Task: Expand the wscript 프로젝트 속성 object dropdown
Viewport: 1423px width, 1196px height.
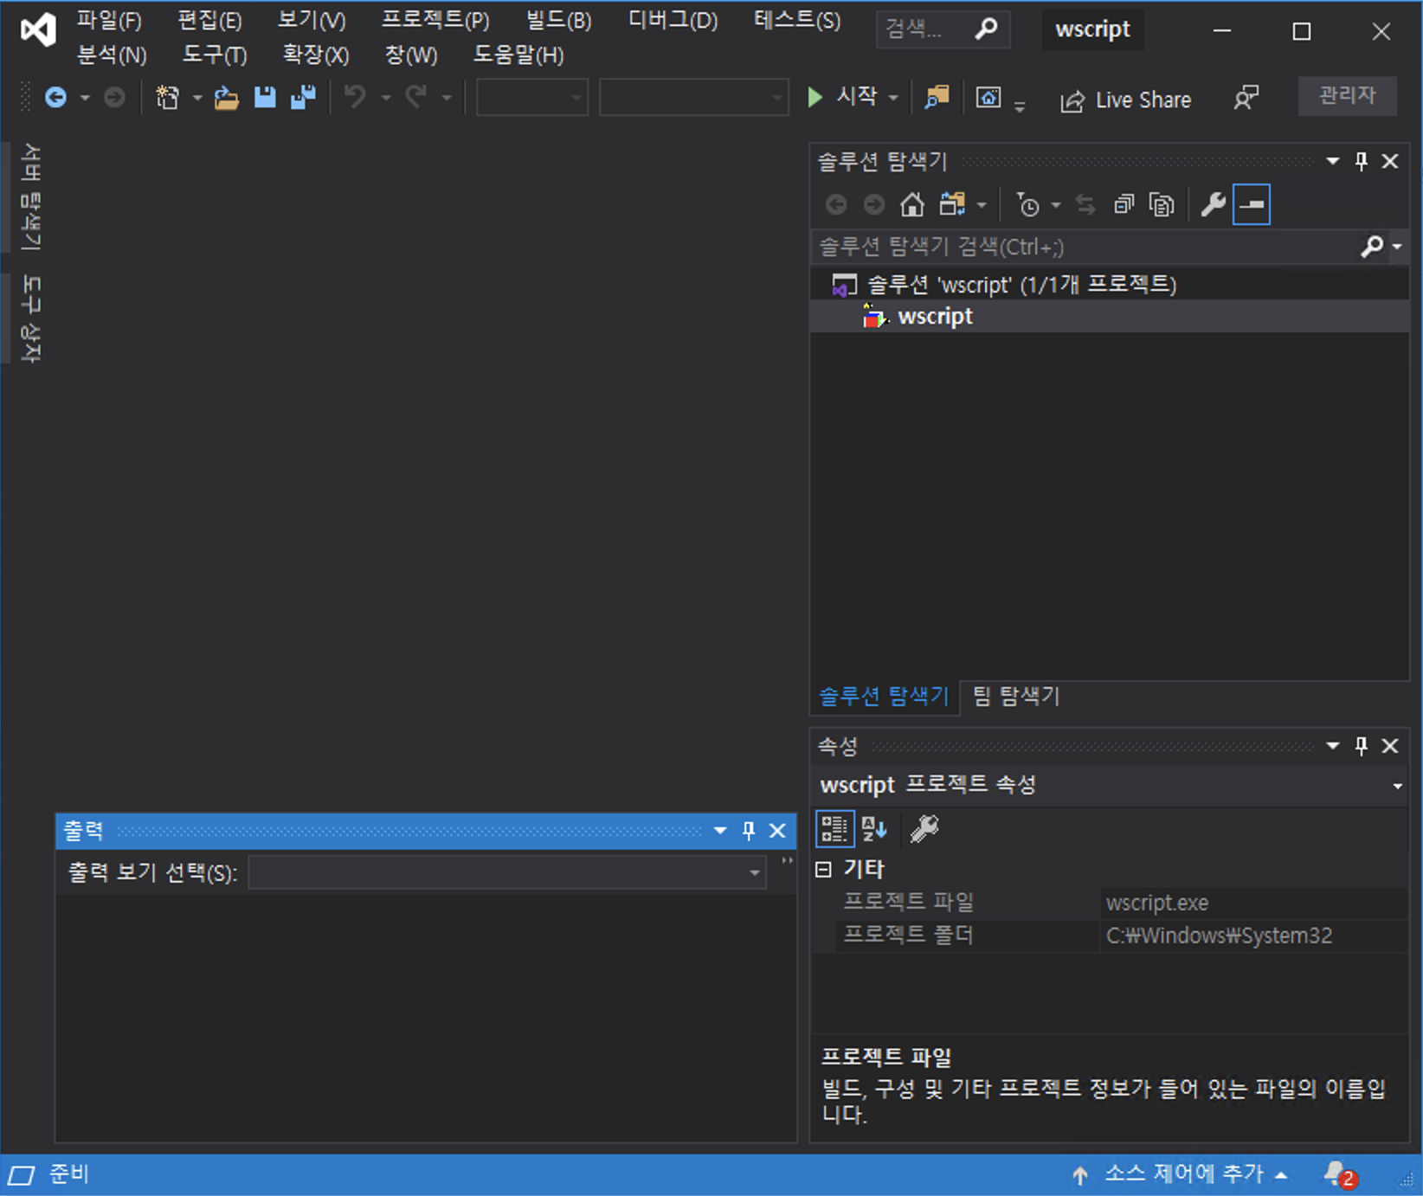Action: (x=1396, y=786)
